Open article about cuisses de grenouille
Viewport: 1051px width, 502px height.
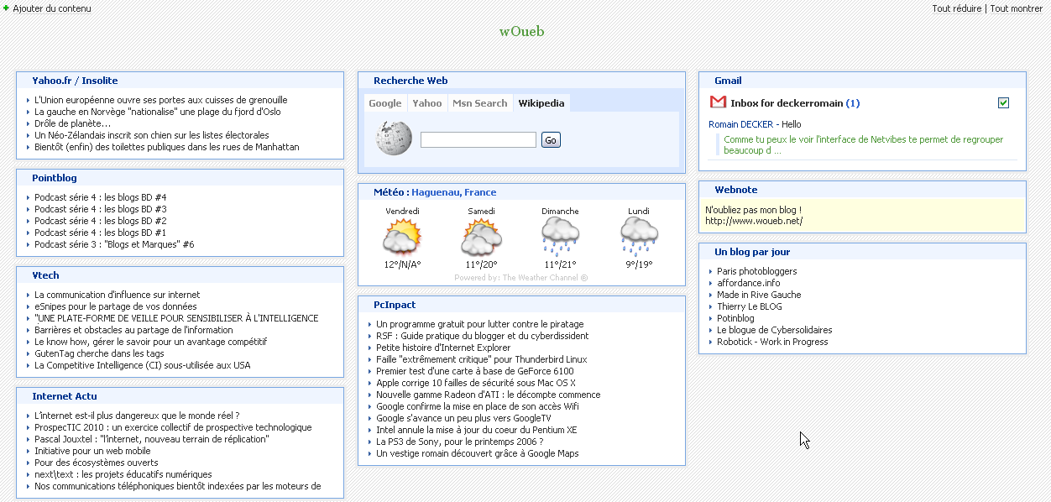pos(161,100)
